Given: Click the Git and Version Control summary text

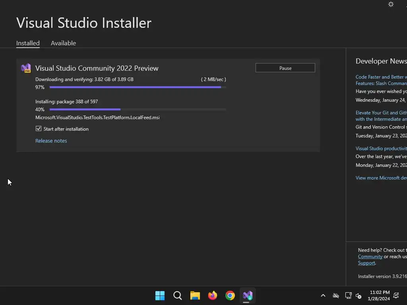Looking at the screenshot, I should (381, 127).
